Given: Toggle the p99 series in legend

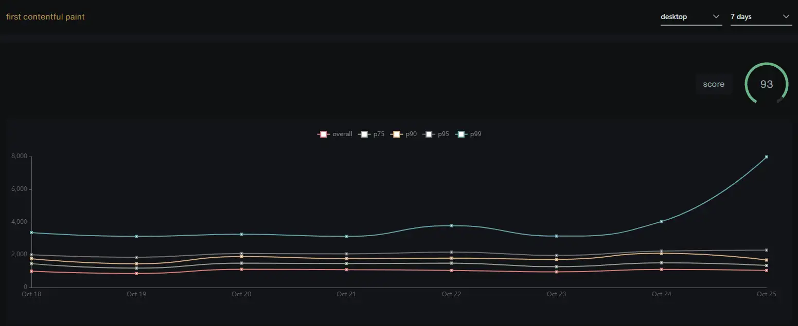Looking at the screenshot, I should click(468, 134).
